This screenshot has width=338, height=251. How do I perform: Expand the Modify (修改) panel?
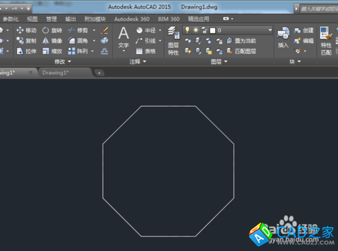63,61
